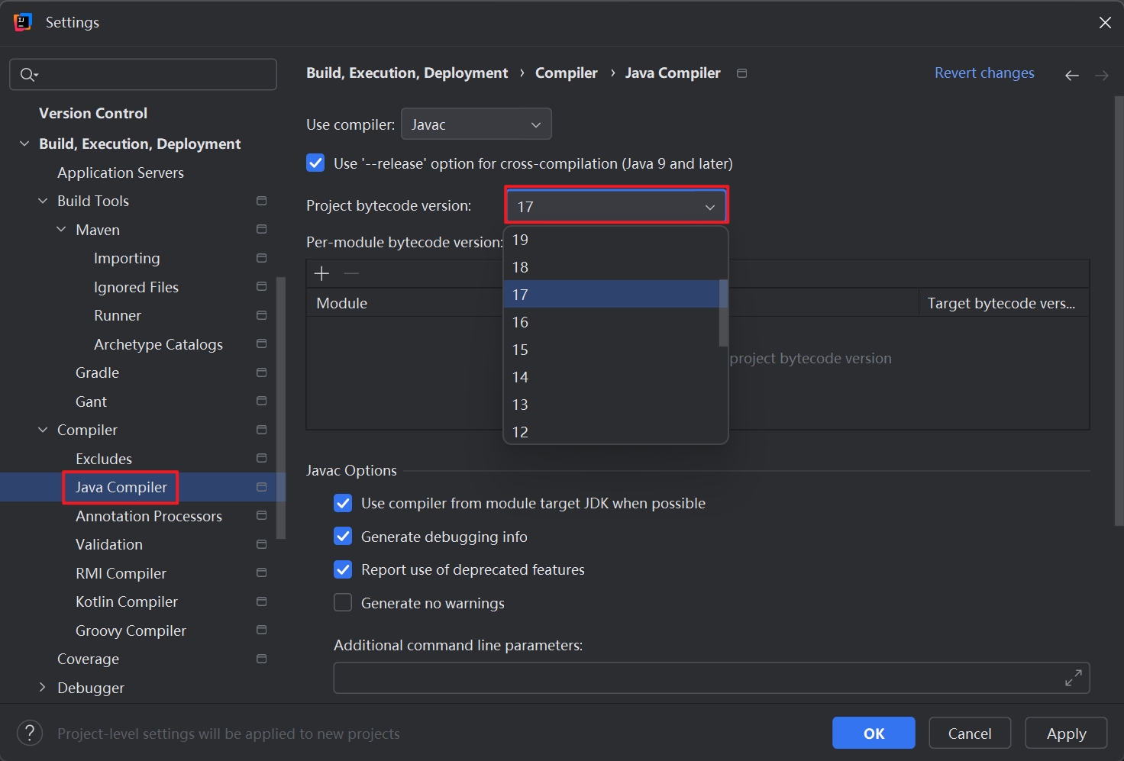Collapse the Maven tree node

coord(61,229)
